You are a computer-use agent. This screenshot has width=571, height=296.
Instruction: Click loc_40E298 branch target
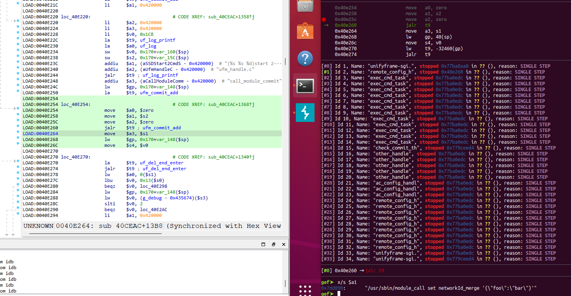(x=154, y=186)
